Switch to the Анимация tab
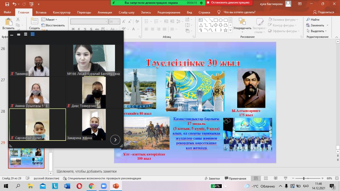The width and height of the screenshot is (340, 191). (x=105, y=12)
